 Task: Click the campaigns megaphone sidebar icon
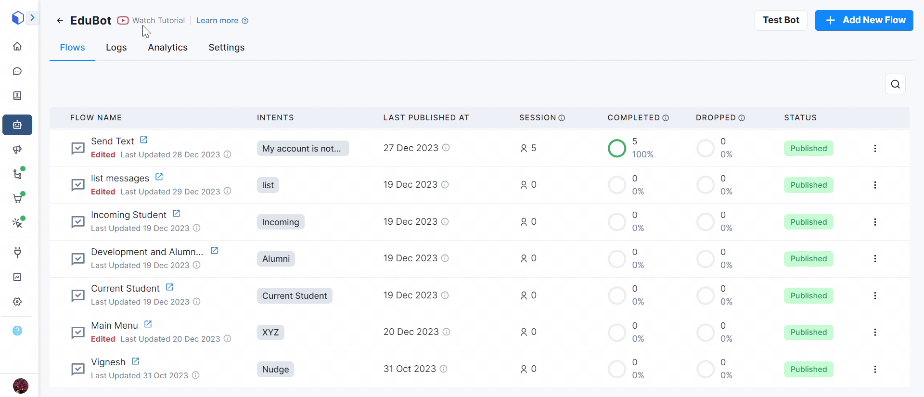point(17,150)
